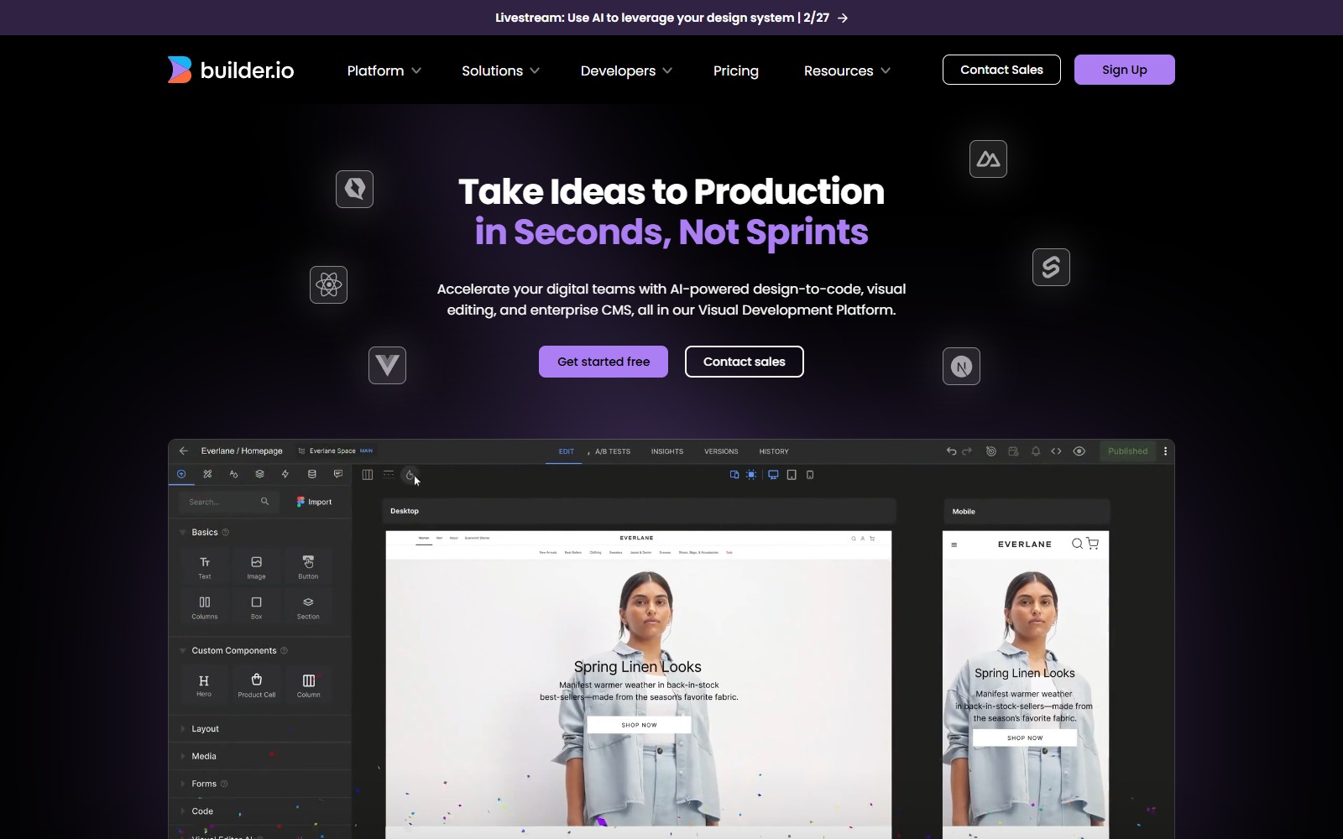This screenshot has height=839, width=1343.
Task: Click the columns layout icon above canvas
Action: pos(367,475)
